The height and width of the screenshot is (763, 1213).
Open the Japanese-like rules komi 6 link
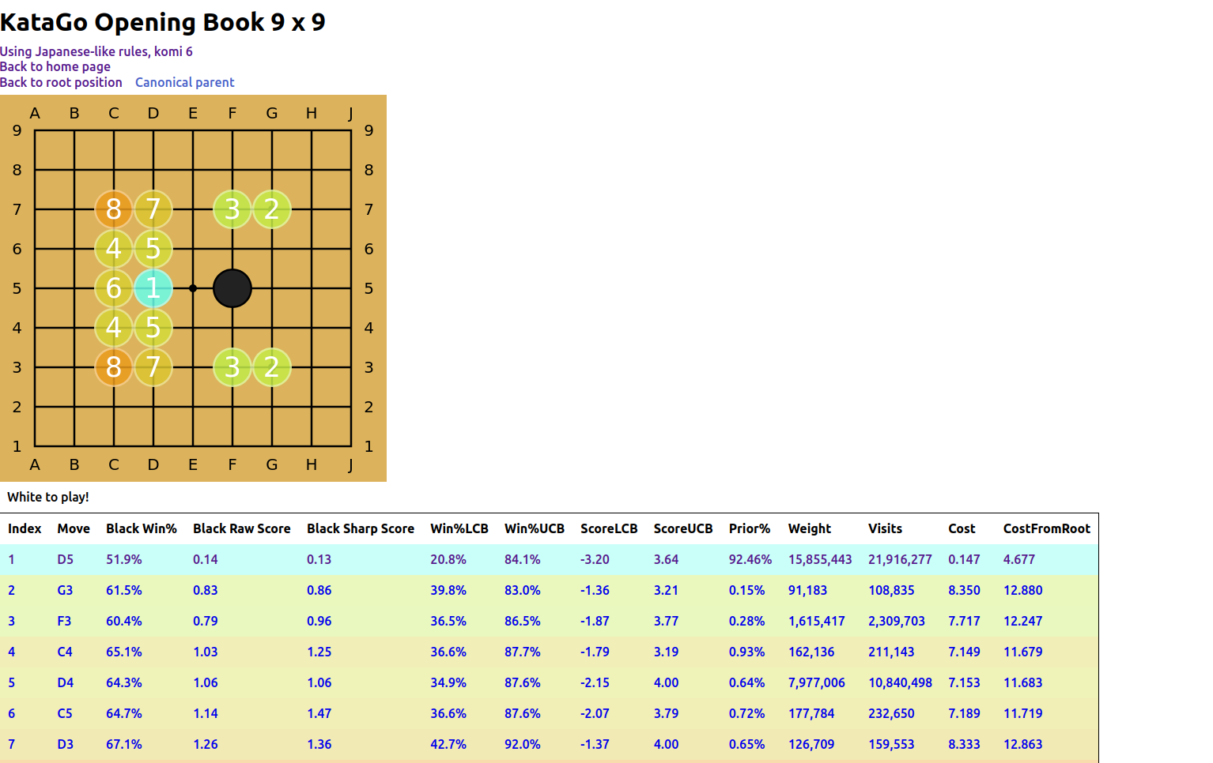(x=96, y=51)
